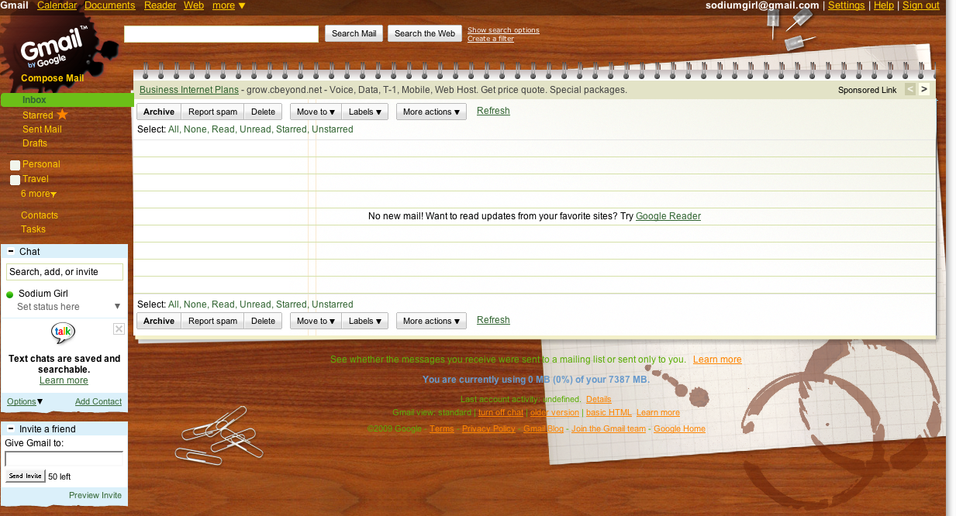The height and width of the screenshot is (516, 956).
Task: Click Add Contact in chat panel
Action: coord(98,401)
